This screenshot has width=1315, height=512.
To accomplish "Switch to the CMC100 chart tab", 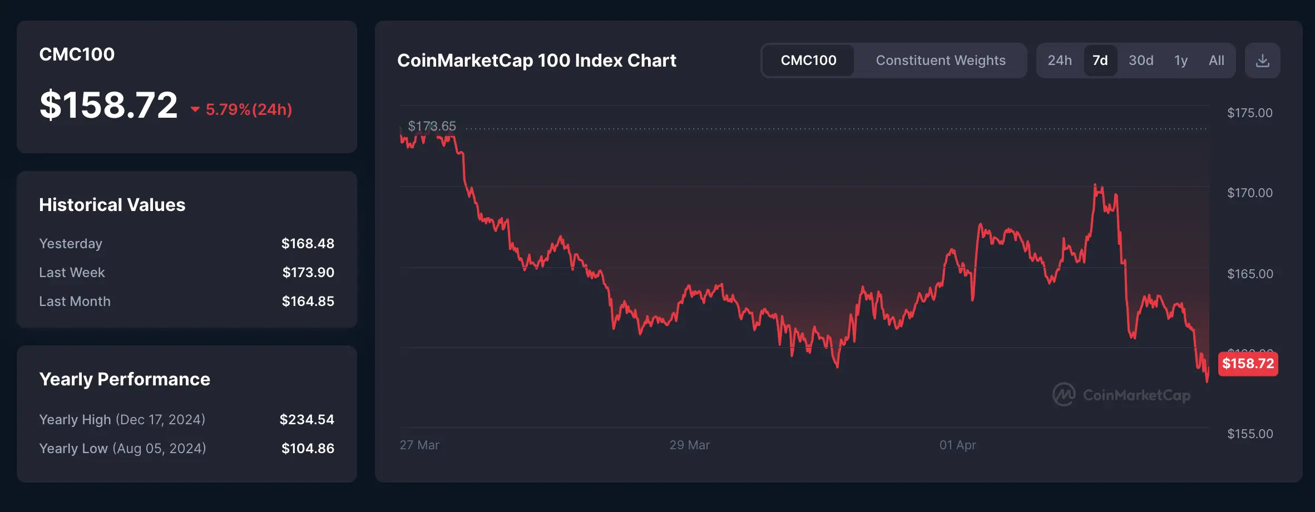I will click(x=808, y=61).
